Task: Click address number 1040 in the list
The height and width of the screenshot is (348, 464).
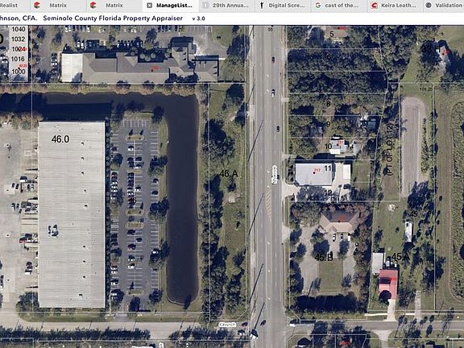Action: pos(19,29)
